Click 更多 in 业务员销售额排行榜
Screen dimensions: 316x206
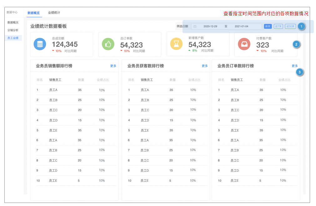pyautogui.click(x=113, y=66)
